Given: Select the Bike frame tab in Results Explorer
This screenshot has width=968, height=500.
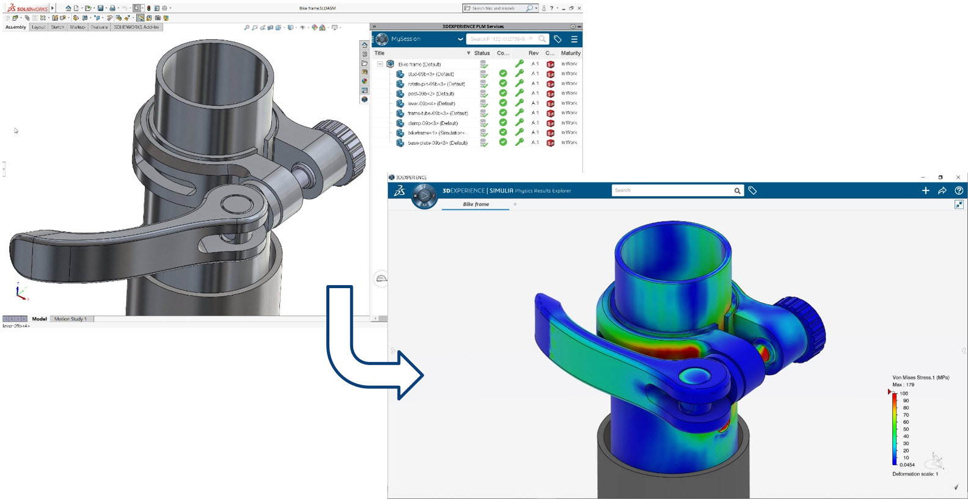Looking at the screenshot, I should (x=476, y=204).
